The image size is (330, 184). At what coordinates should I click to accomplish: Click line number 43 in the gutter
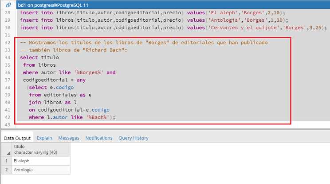tap(8, 125)
